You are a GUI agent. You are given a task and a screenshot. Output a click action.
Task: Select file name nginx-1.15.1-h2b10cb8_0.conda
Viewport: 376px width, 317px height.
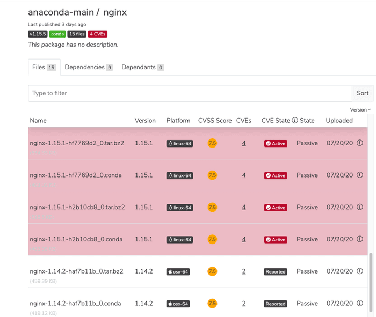76,239
